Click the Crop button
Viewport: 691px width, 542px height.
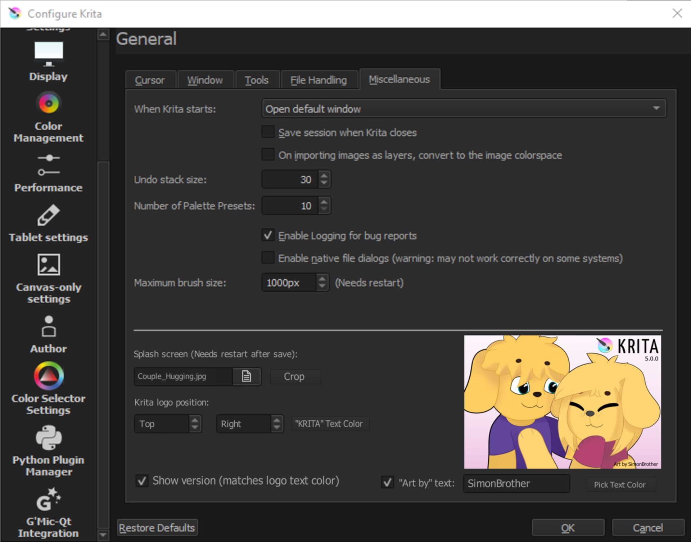[294, 376]
